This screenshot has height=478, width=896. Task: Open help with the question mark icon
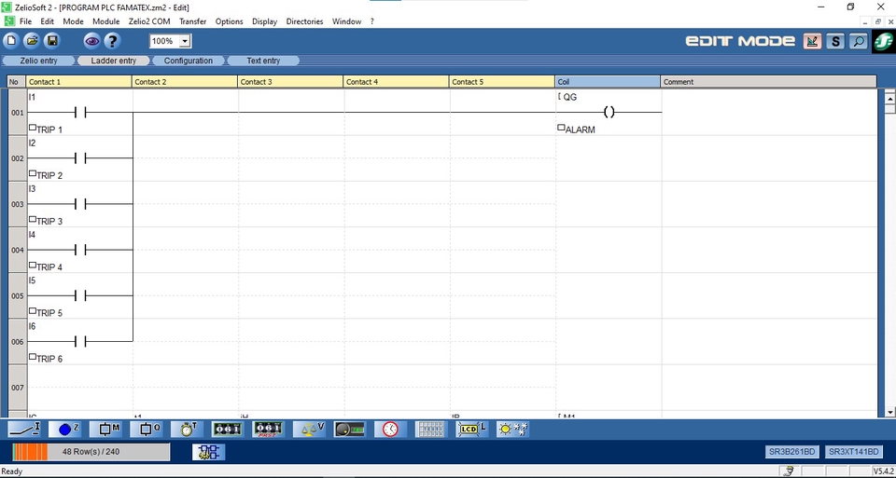point(113,41)
